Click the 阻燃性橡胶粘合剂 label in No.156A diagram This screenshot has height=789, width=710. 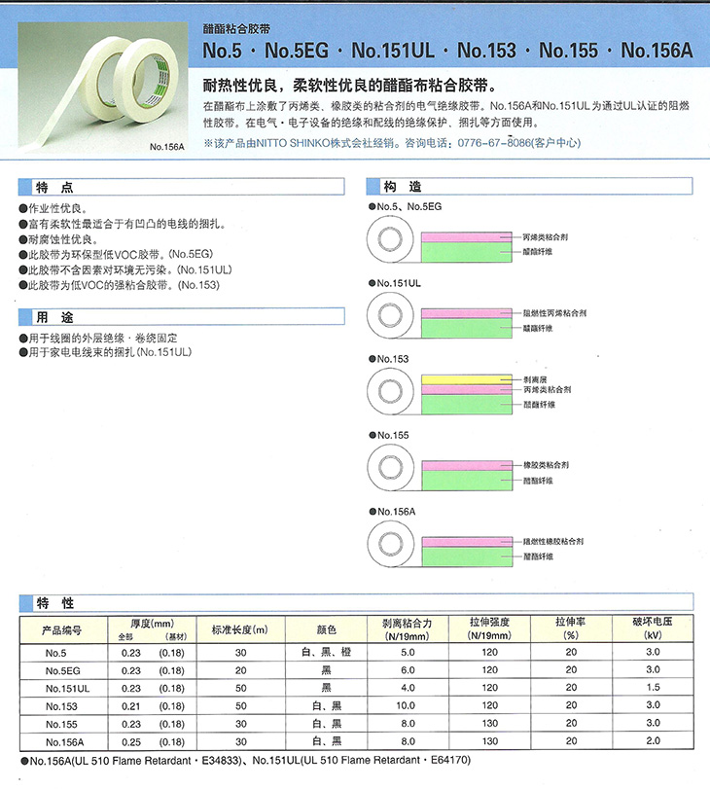[x=553, y=542]
